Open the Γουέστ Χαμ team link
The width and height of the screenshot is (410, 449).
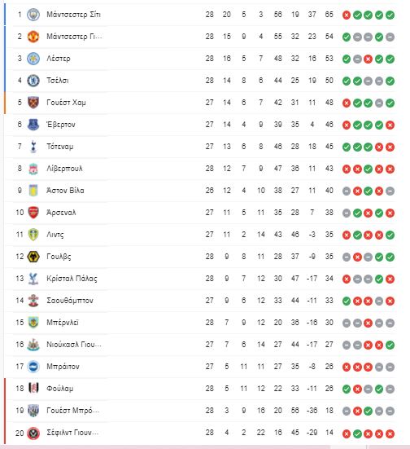click(x=66, y=103)
